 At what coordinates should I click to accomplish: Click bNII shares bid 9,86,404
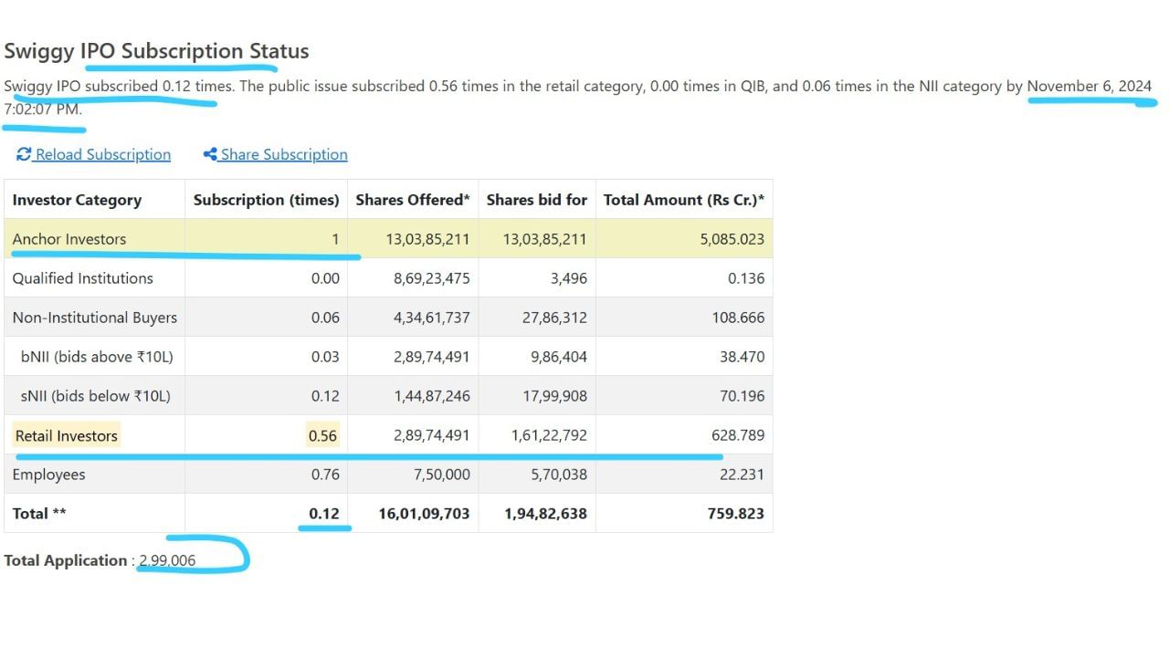pos(560,357)
